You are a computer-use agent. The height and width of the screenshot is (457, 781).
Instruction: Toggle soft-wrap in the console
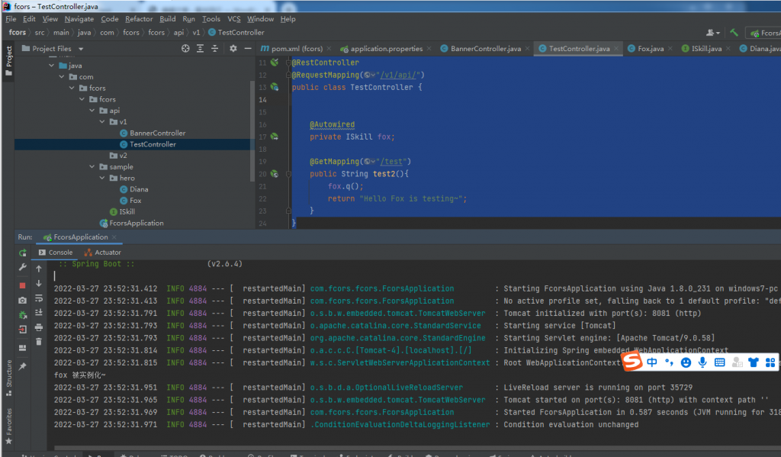pos(39,298)
